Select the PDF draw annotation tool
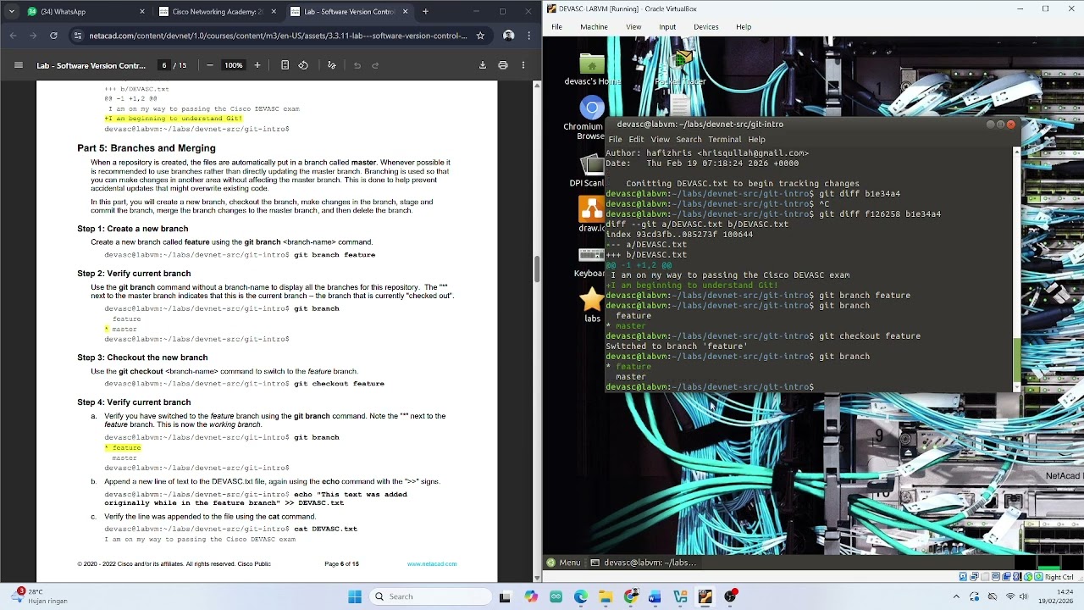The image size is (1084, 610). [331, 65]
